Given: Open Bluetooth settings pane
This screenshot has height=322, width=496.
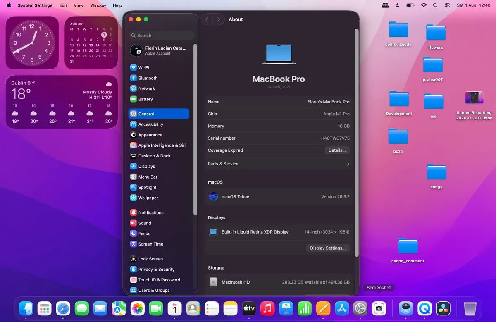Looking at the screenshot, I should click(159, 78).
